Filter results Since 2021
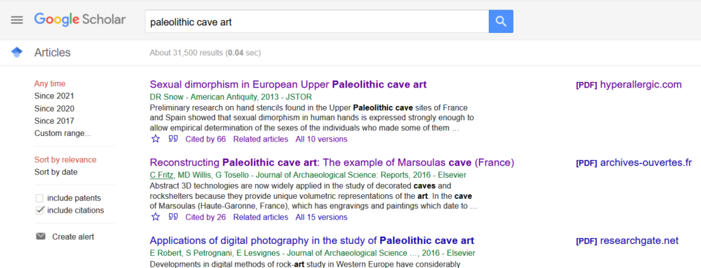The height and width of the screenshot is (268, 701). 54,96
